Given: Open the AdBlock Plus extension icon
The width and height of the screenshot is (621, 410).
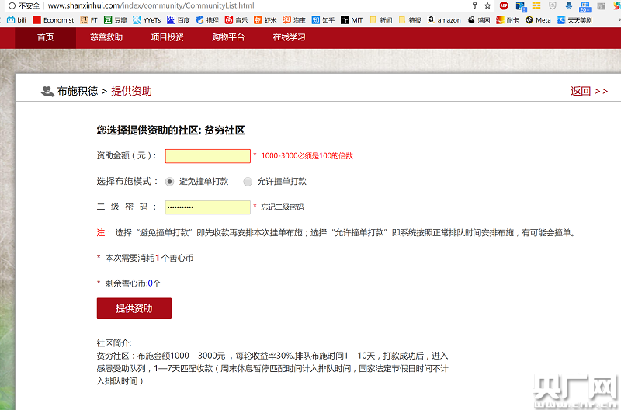Looking at the screenshot, I should click(x=504, y=5).
